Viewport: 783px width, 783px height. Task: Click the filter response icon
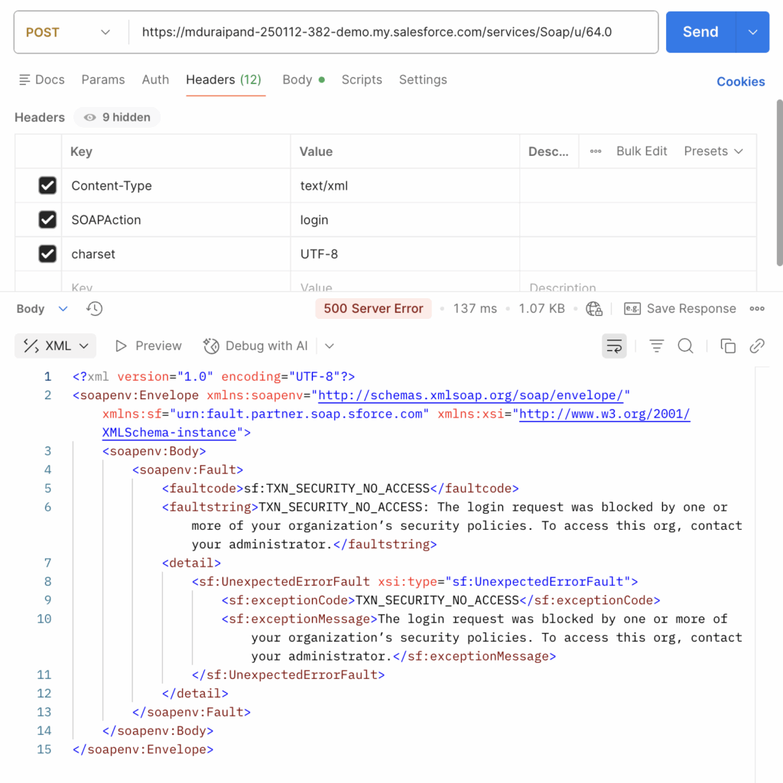[656, 346]
